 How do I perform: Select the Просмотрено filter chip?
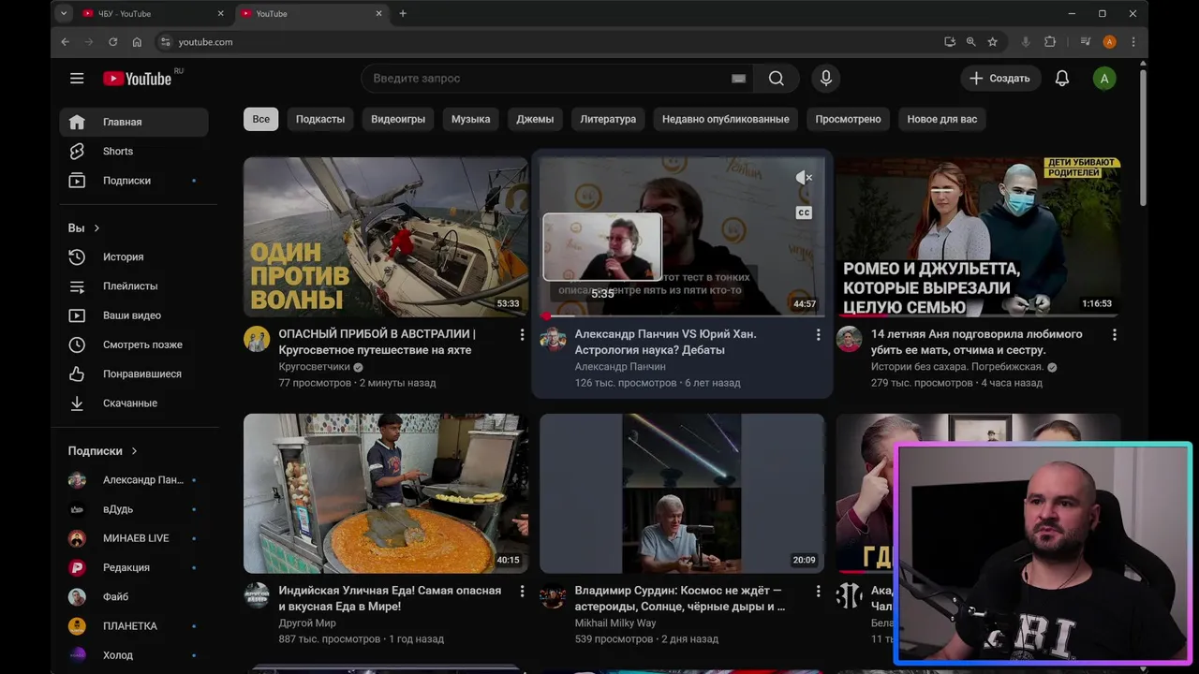[848, 119]
